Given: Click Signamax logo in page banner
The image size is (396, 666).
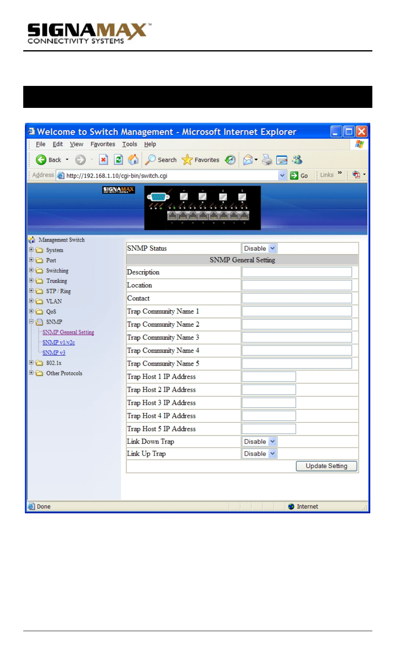Looking at the screenshot, I should pos(119,190).
